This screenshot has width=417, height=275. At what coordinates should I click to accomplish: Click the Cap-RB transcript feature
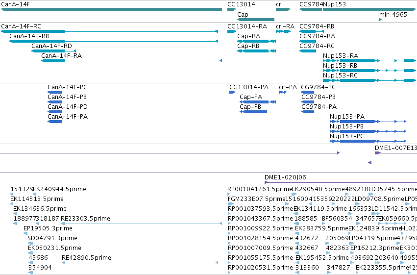[x=257, y=51]
